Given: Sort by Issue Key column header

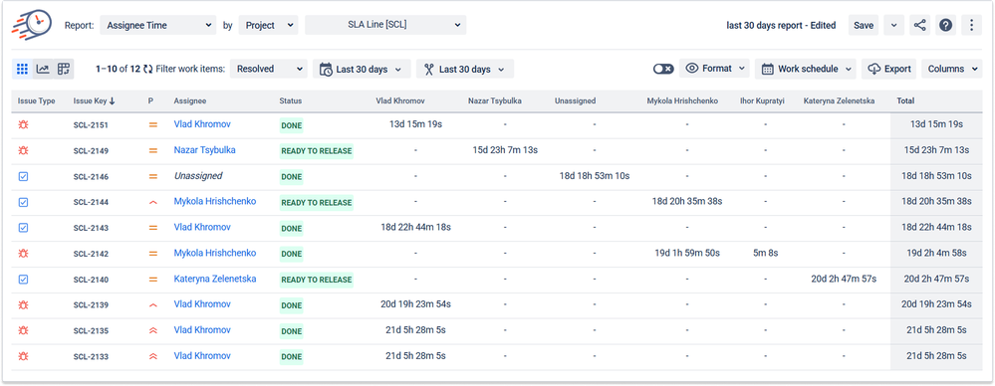Looking at the screenshot, I should [x=94, y=100].
